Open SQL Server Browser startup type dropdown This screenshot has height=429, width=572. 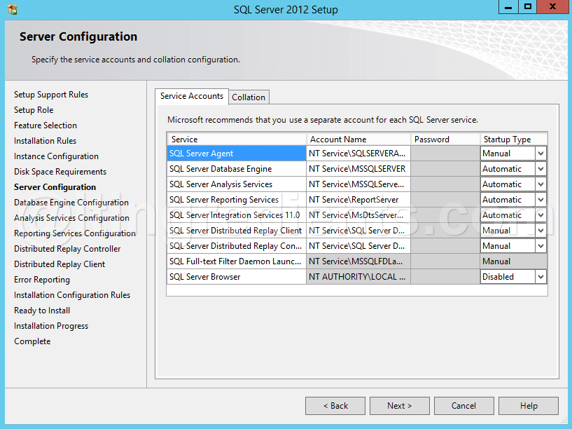(540, 277)
